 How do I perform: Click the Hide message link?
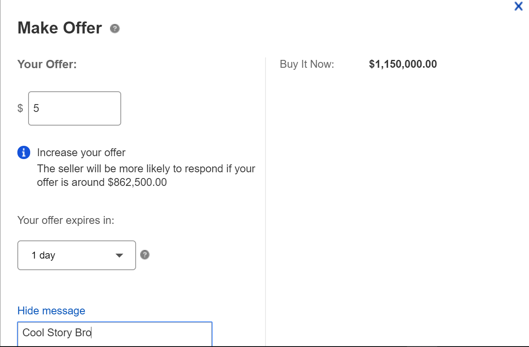pyautogui.click(x=51, y=311)
